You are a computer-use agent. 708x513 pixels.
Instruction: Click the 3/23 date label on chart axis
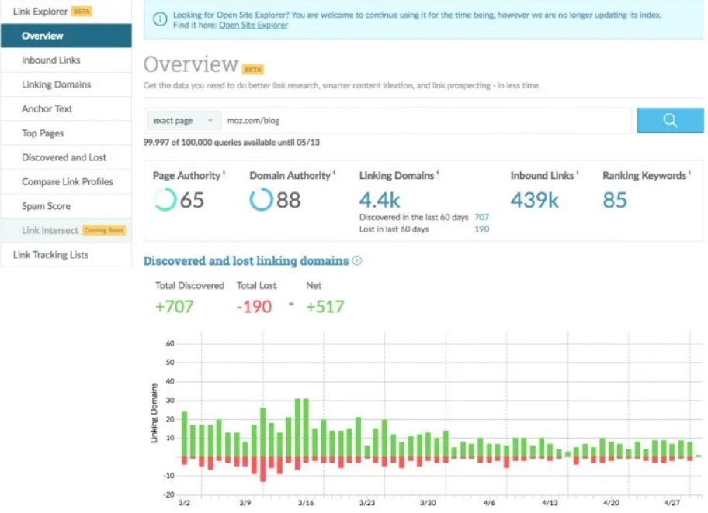366,503
